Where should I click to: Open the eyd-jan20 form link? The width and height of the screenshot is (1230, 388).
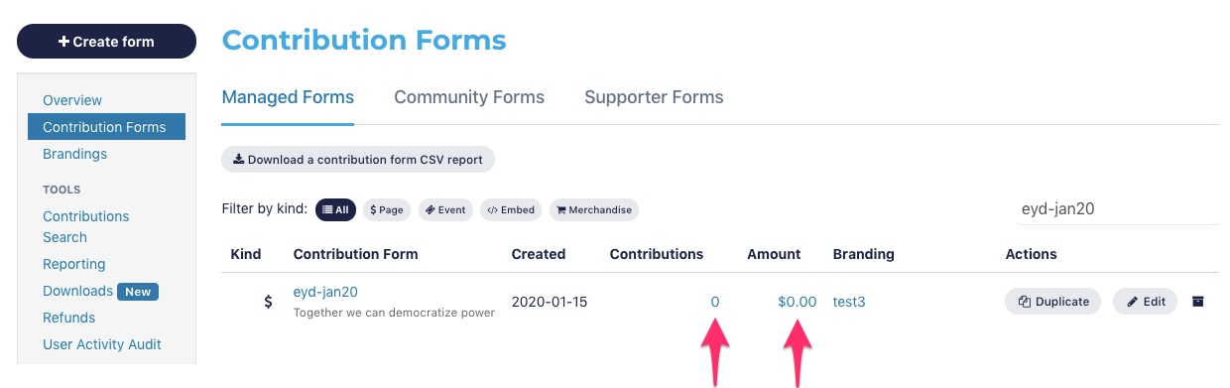point(325,292)
